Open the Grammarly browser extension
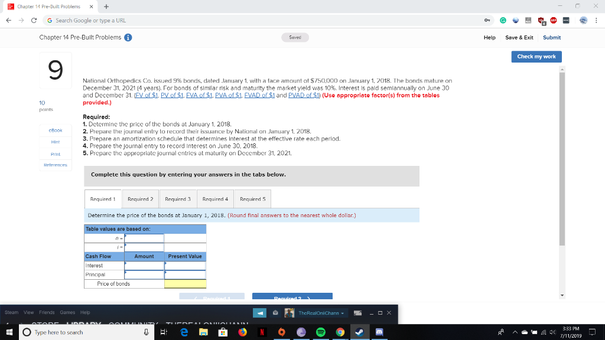605x340 pixels. [503, 20]
